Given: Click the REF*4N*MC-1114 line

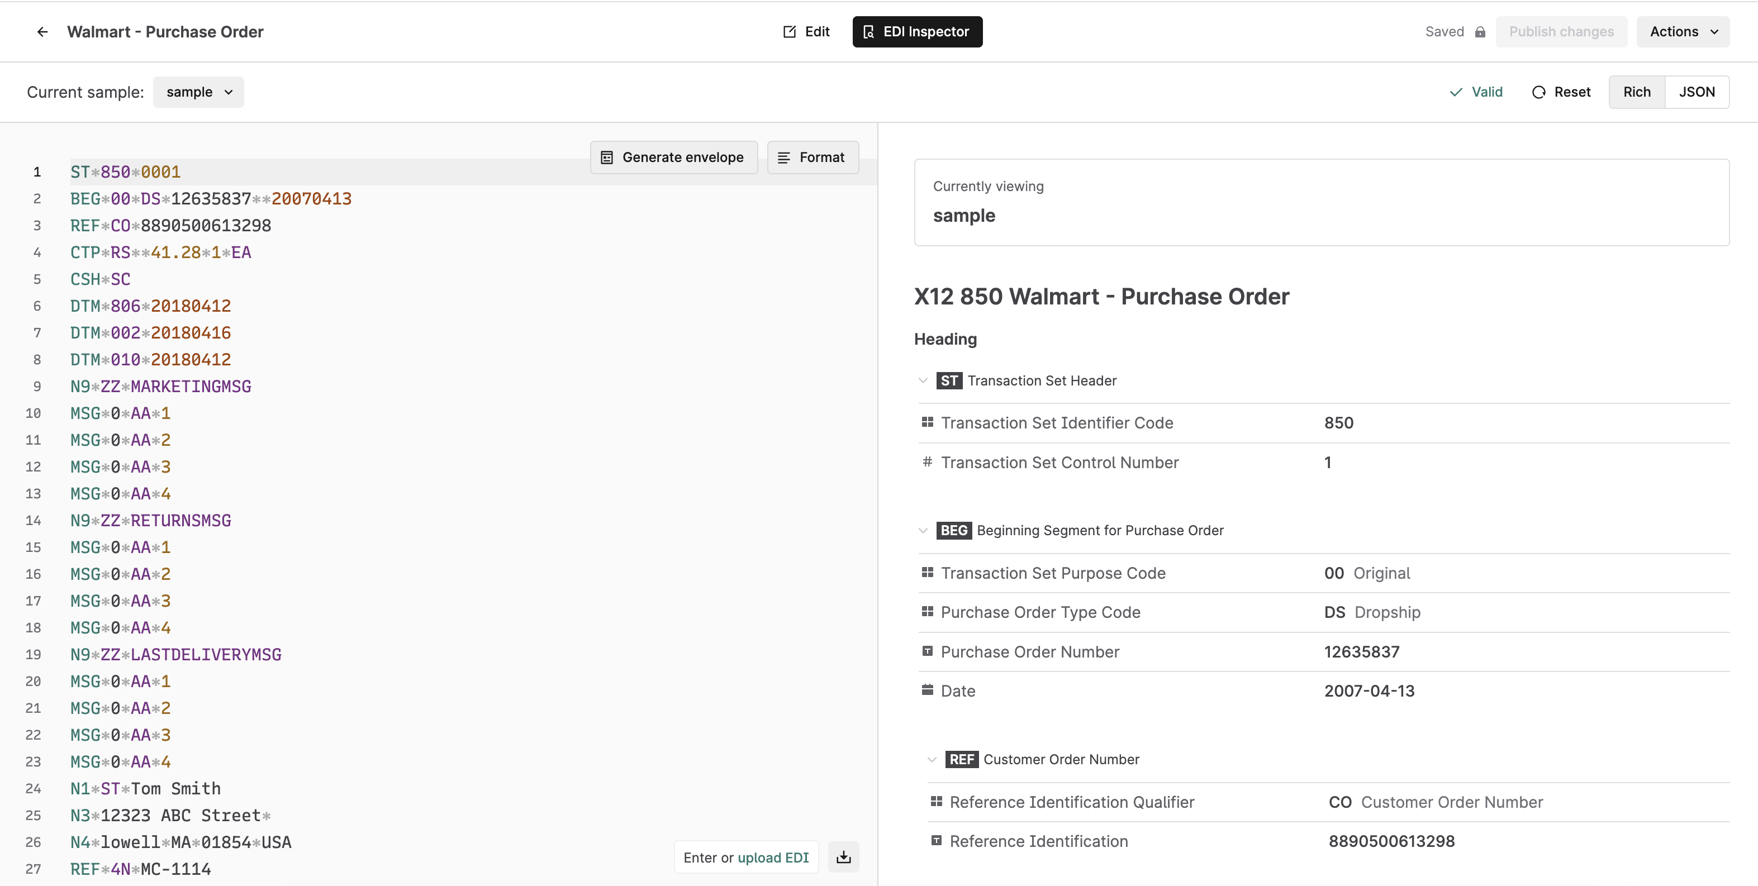Looking at the screenshot, I should click(141, 869).
